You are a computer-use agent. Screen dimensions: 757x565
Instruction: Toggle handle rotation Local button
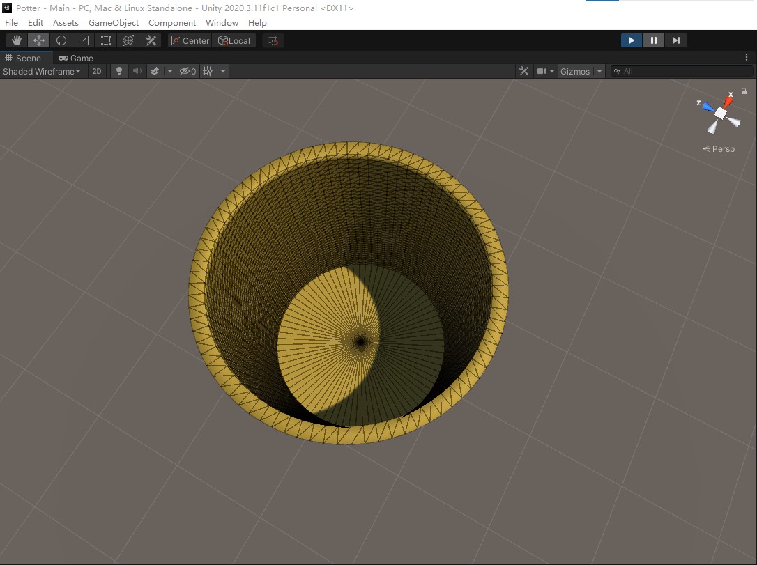[234, 40]
